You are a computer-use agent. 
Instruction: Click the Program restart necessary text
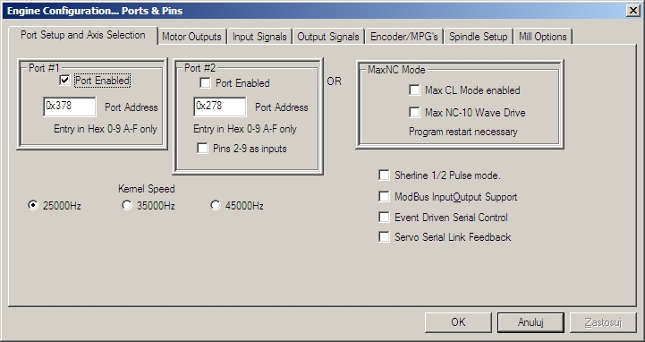(463, 132)
